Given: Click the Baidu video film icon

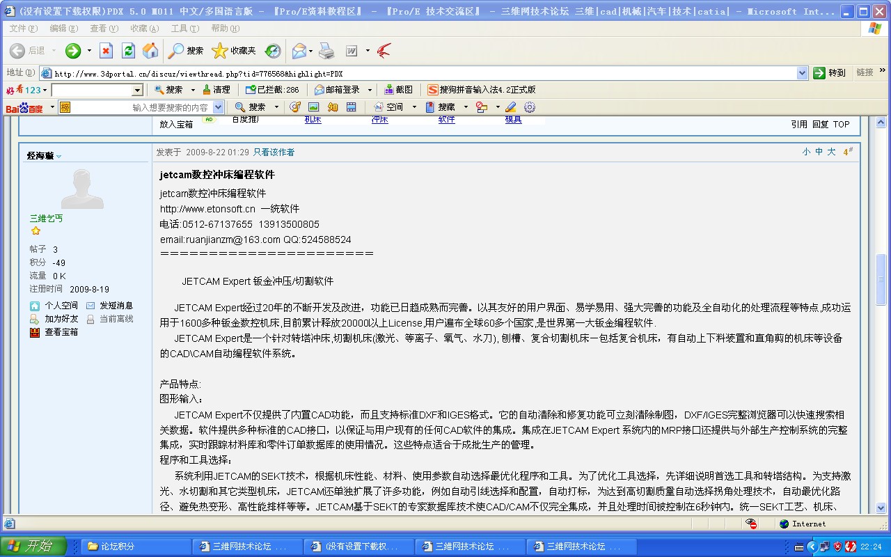Looking at the screenshot, I should tap(352, 107).
